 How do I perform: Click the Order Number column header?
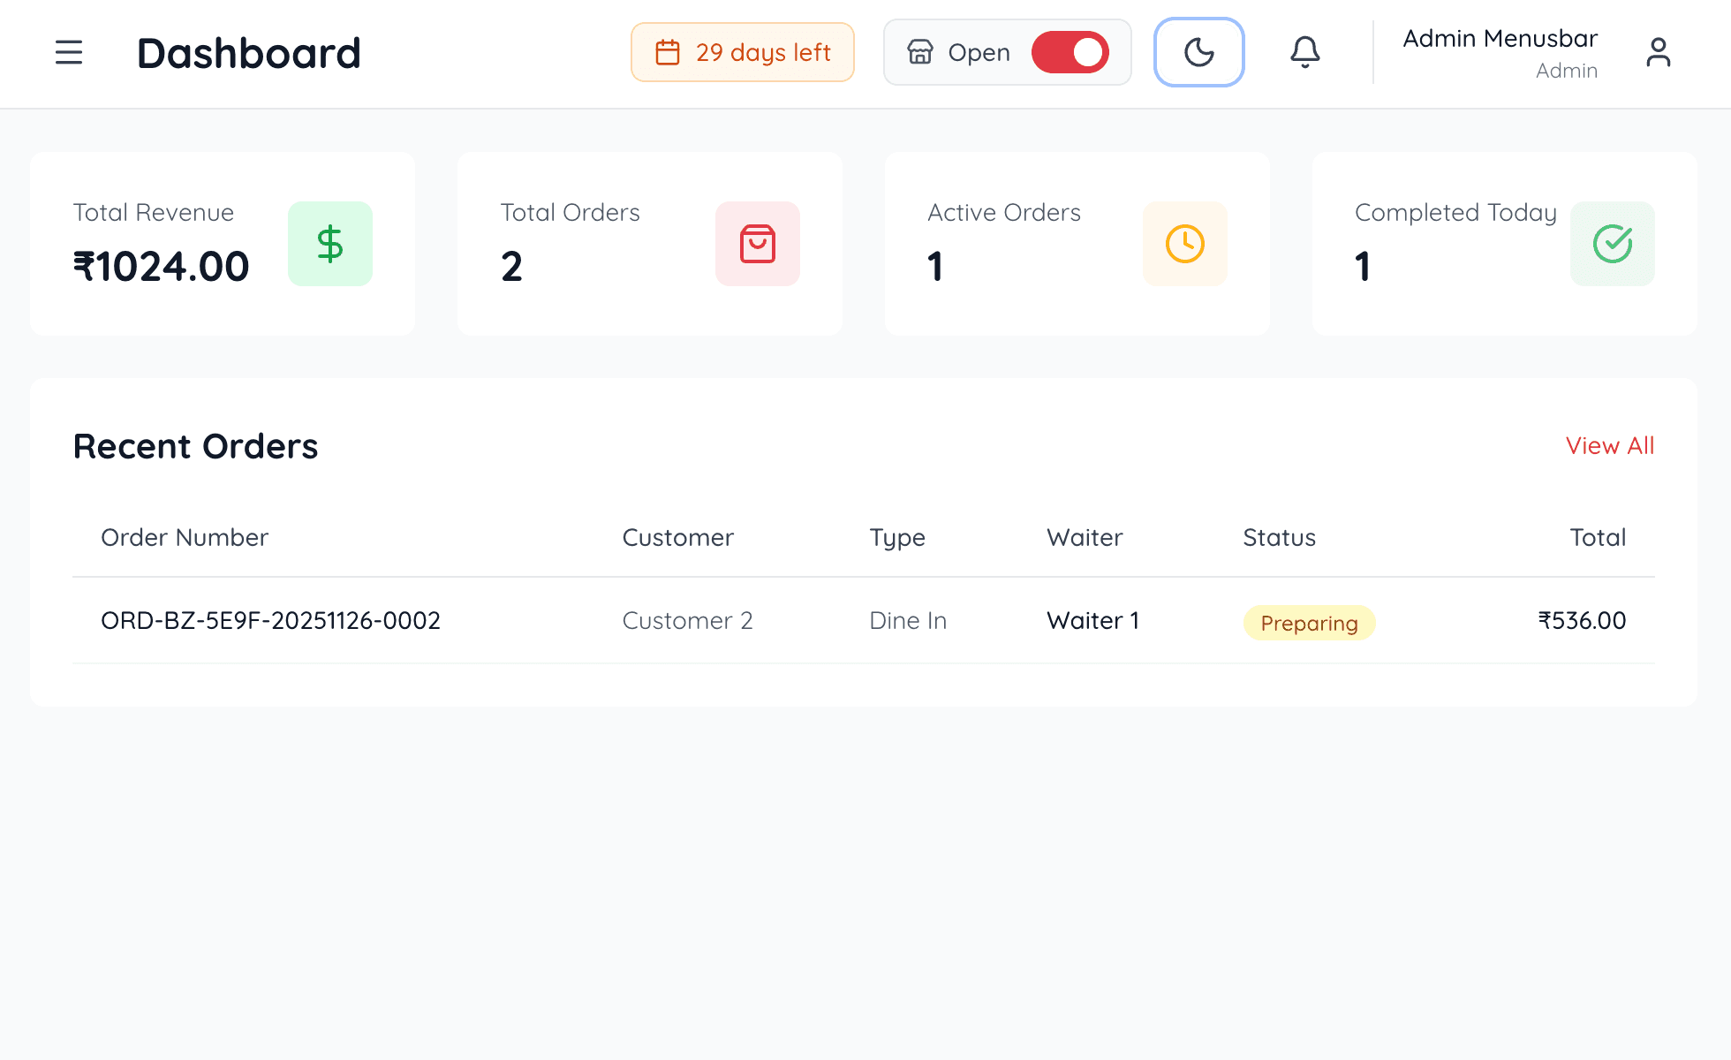point(185,537)
